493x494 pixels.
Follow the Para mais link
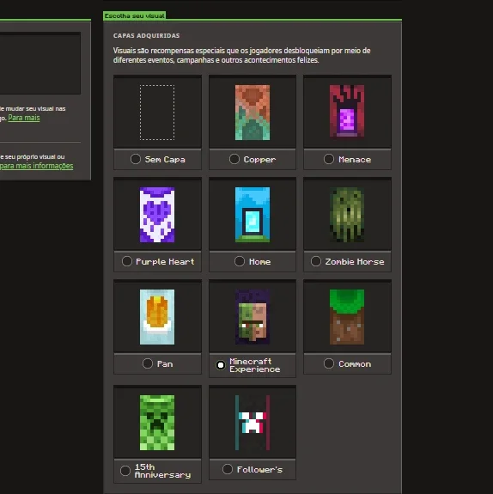point(24,118)
